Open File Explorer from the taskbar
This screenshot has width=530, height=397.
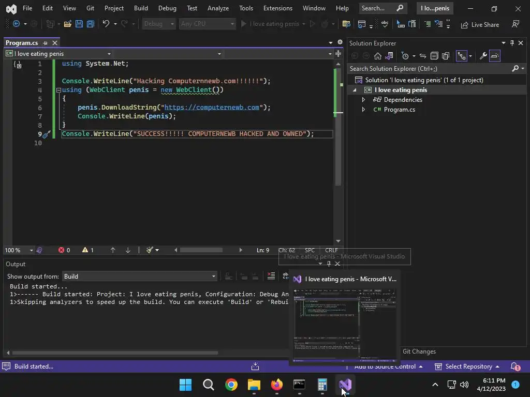[254, 385]
